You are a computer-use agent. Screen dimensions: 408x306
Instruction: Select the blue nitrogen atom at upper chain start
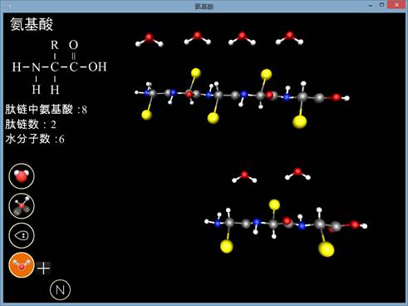[146, 93]
